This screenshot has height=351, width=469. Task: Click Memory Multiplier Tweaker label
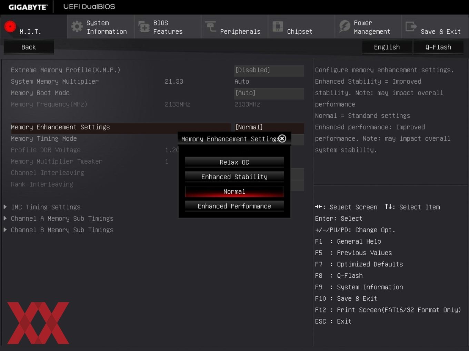(x=57, y=161)
